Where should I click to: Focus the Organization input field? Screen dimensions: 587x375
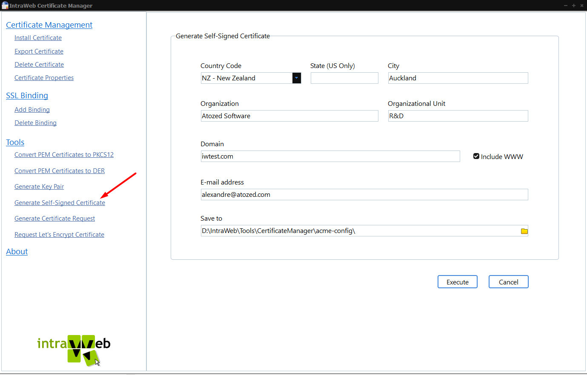pyautogui.click(x=289, y=116)
